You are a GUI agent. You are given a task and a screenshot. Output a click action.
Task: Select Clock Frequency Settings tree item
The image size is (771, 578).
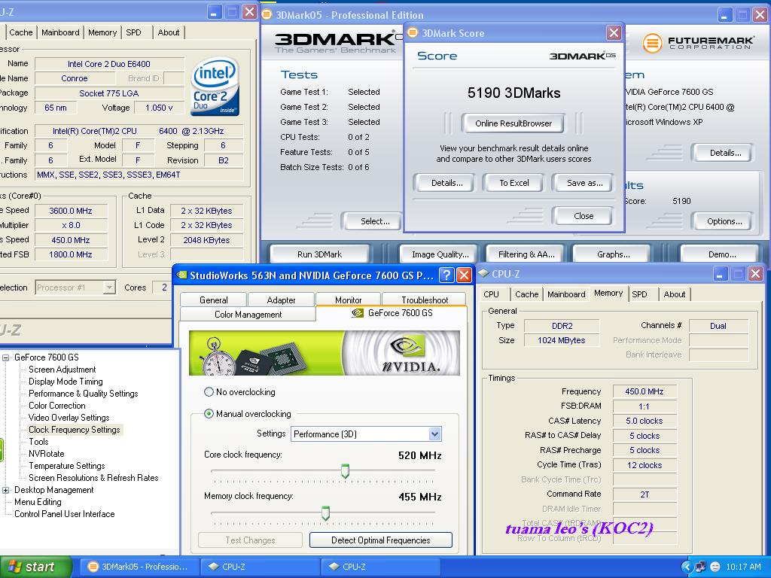pyautogui.click(x=75, y=430)
